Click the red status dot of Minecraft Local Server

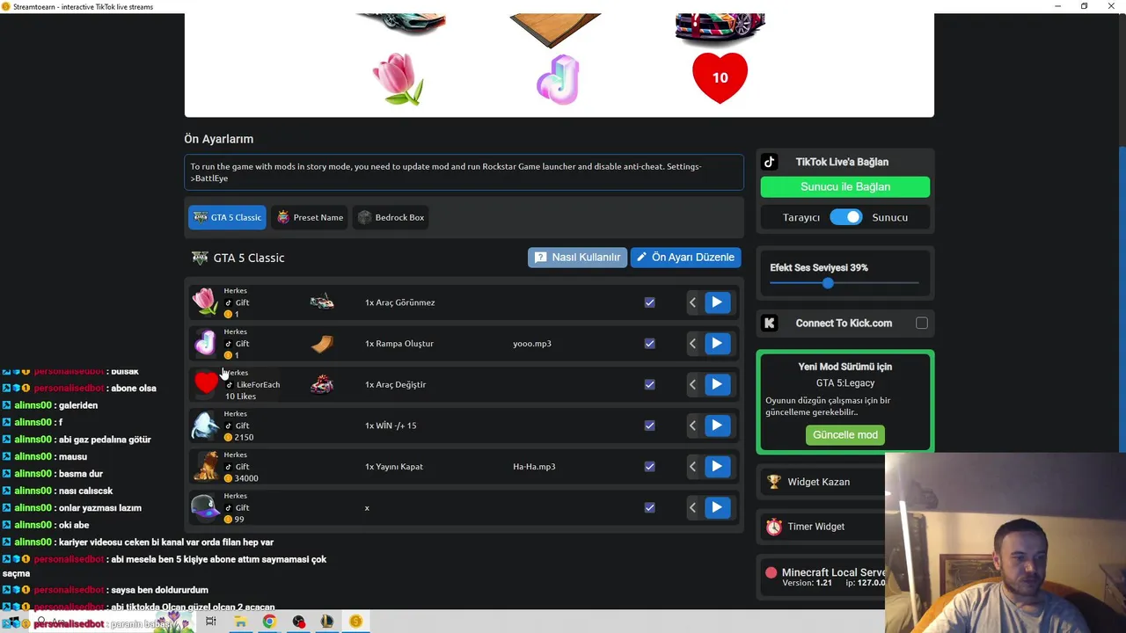[771, 572]
